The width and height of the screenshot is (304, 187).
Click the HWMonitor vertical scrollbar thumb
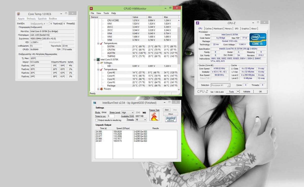[x=179, y=46]
